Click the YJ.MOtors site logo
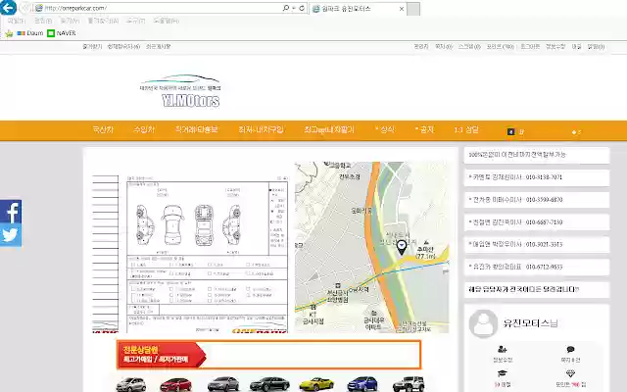The image size is (627, 392). click(x=180, y=91)
